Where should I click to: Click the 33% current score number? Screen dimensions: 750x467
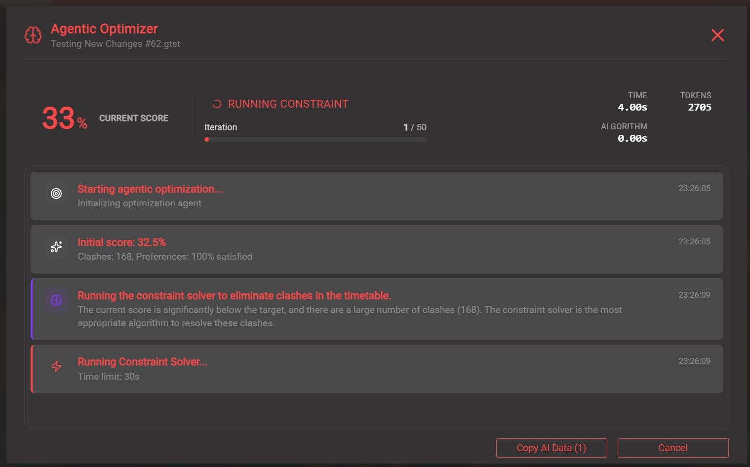[x=59, y=118]
